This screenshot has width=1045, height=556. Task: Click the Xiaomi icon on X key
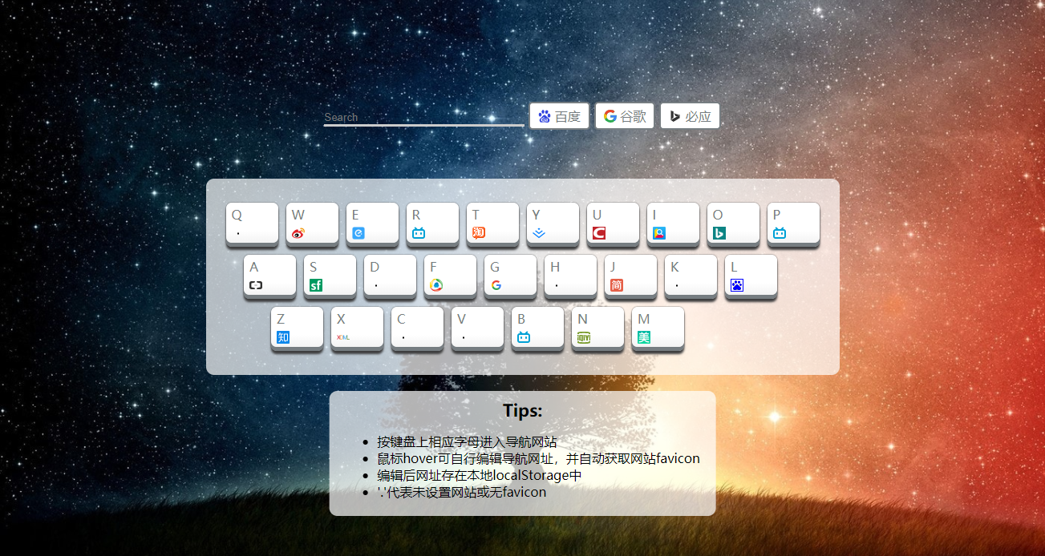[343, 337]
